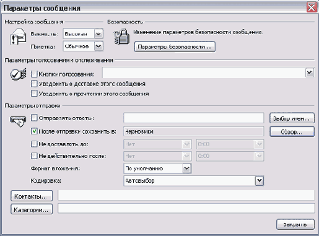Viewport: 319px width, 236px height.
Task: Enable the Не доставлять до checkbox
Action: (x=34, y=144)
